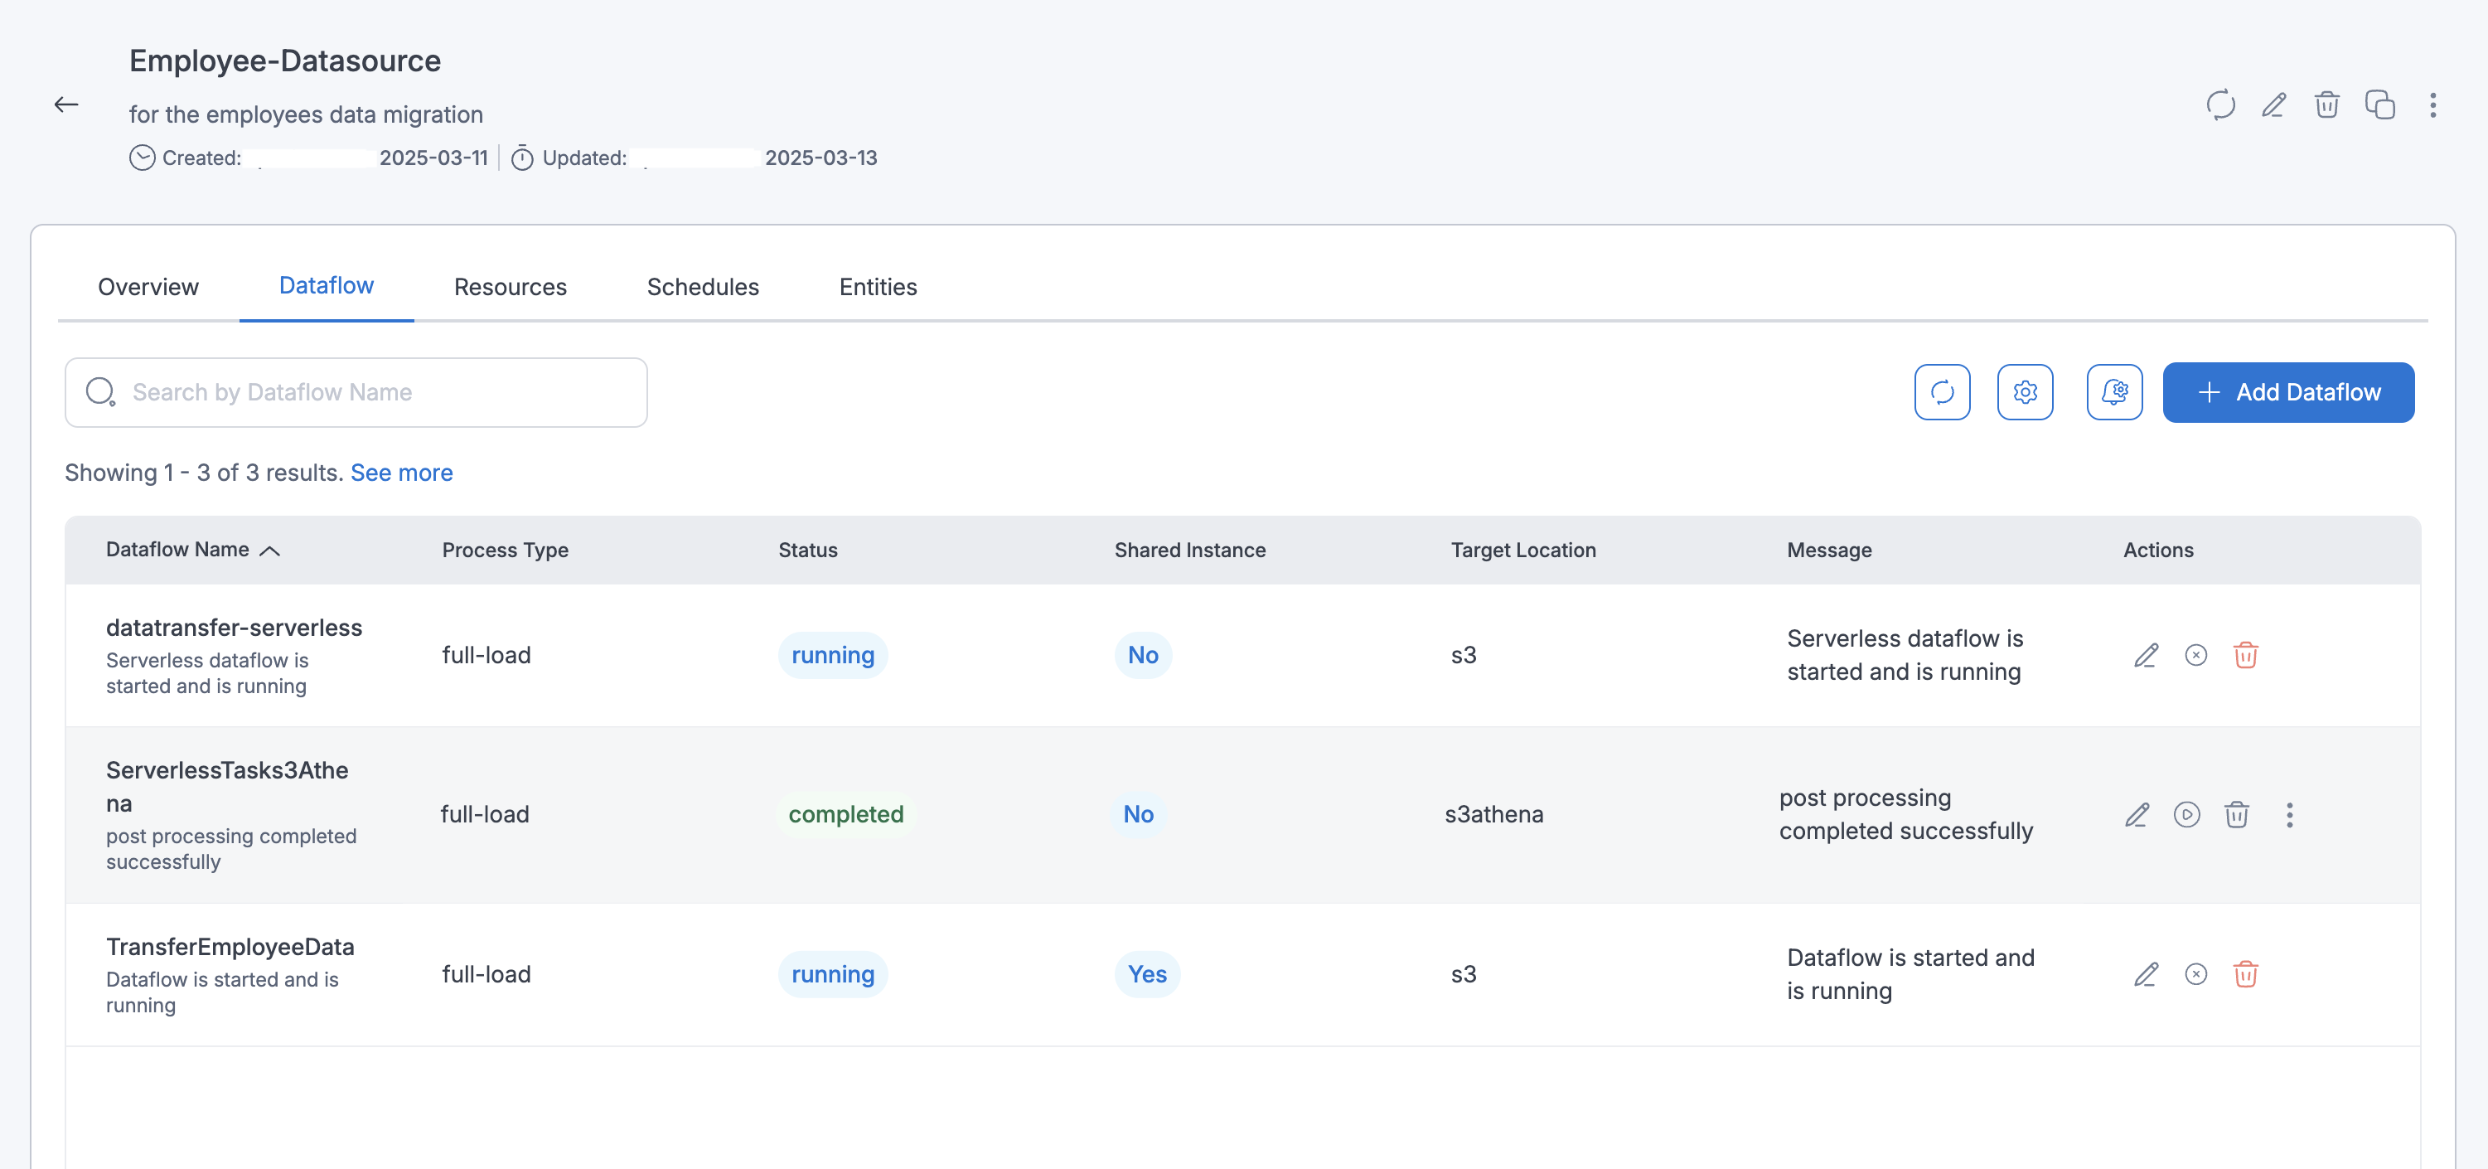
Task: Click the See more link
Action: point(401,473)
